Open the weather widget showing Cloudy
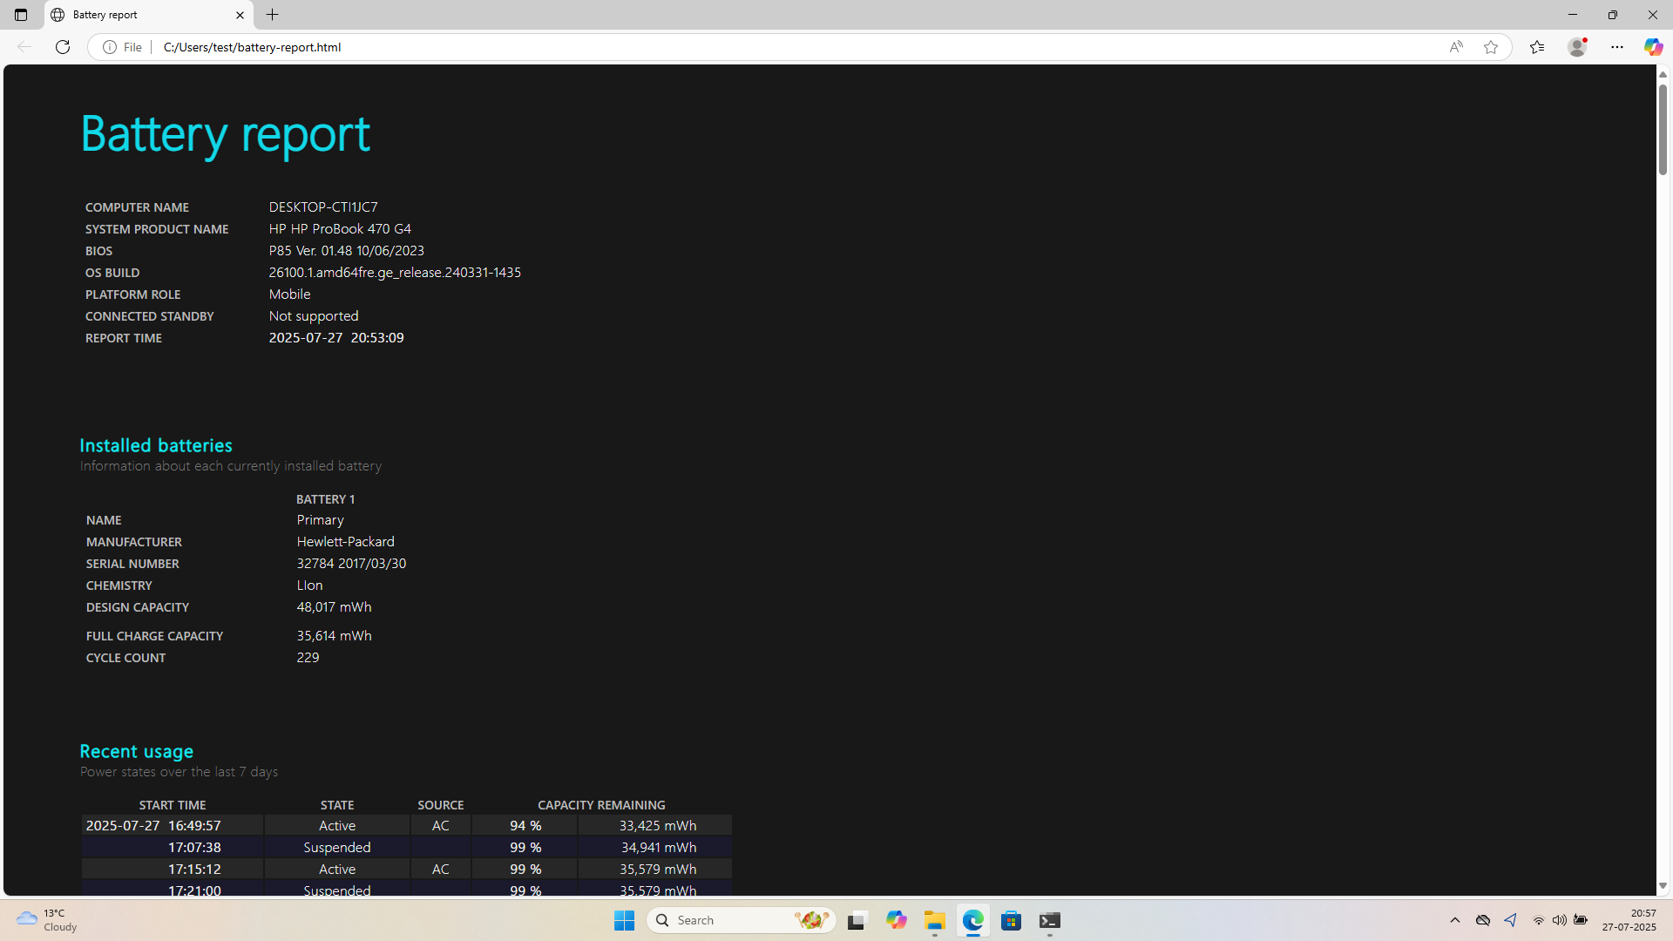The width and height of the screenshot is (1673, 941). pyautogui.click(x=48, y=920)
